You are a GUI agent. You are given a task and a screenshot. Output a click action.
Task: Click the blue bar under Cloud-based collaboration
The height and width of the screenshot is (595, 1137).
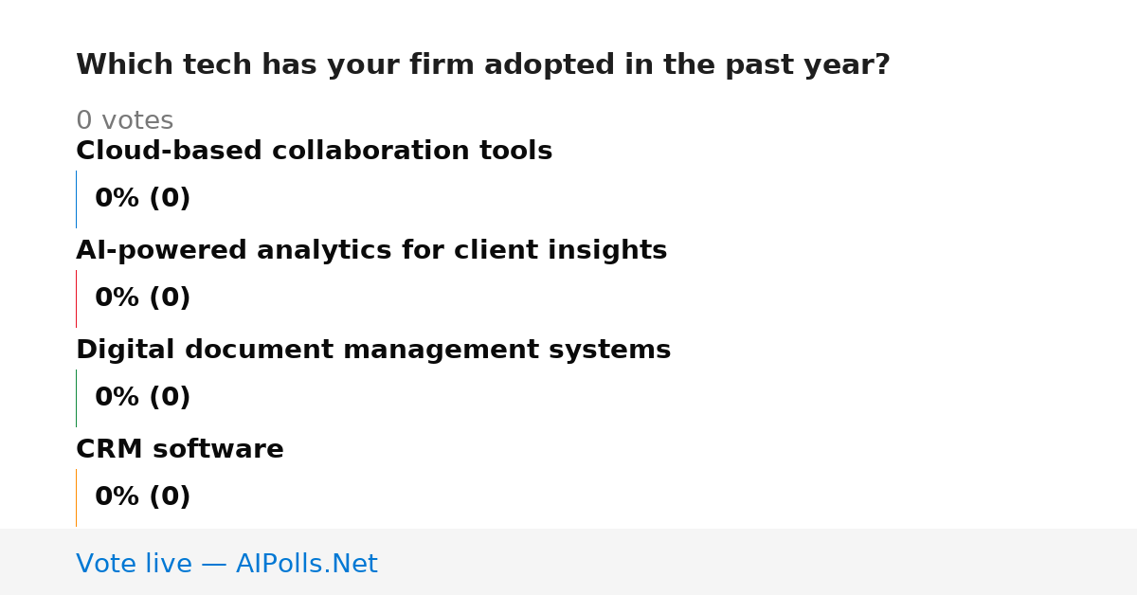click(x=76, y=199)
